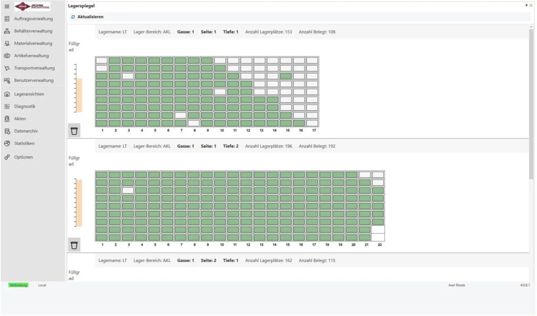Click the refresh icon beside Aktualisieren
The width and height of the screenshot is (537, 316).
[73, 17]
